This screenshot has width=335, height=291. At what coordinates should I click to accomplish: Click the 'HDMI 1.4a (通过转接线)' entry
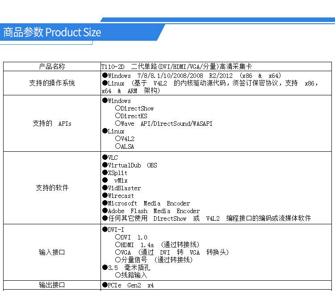(x=157, y=244)
